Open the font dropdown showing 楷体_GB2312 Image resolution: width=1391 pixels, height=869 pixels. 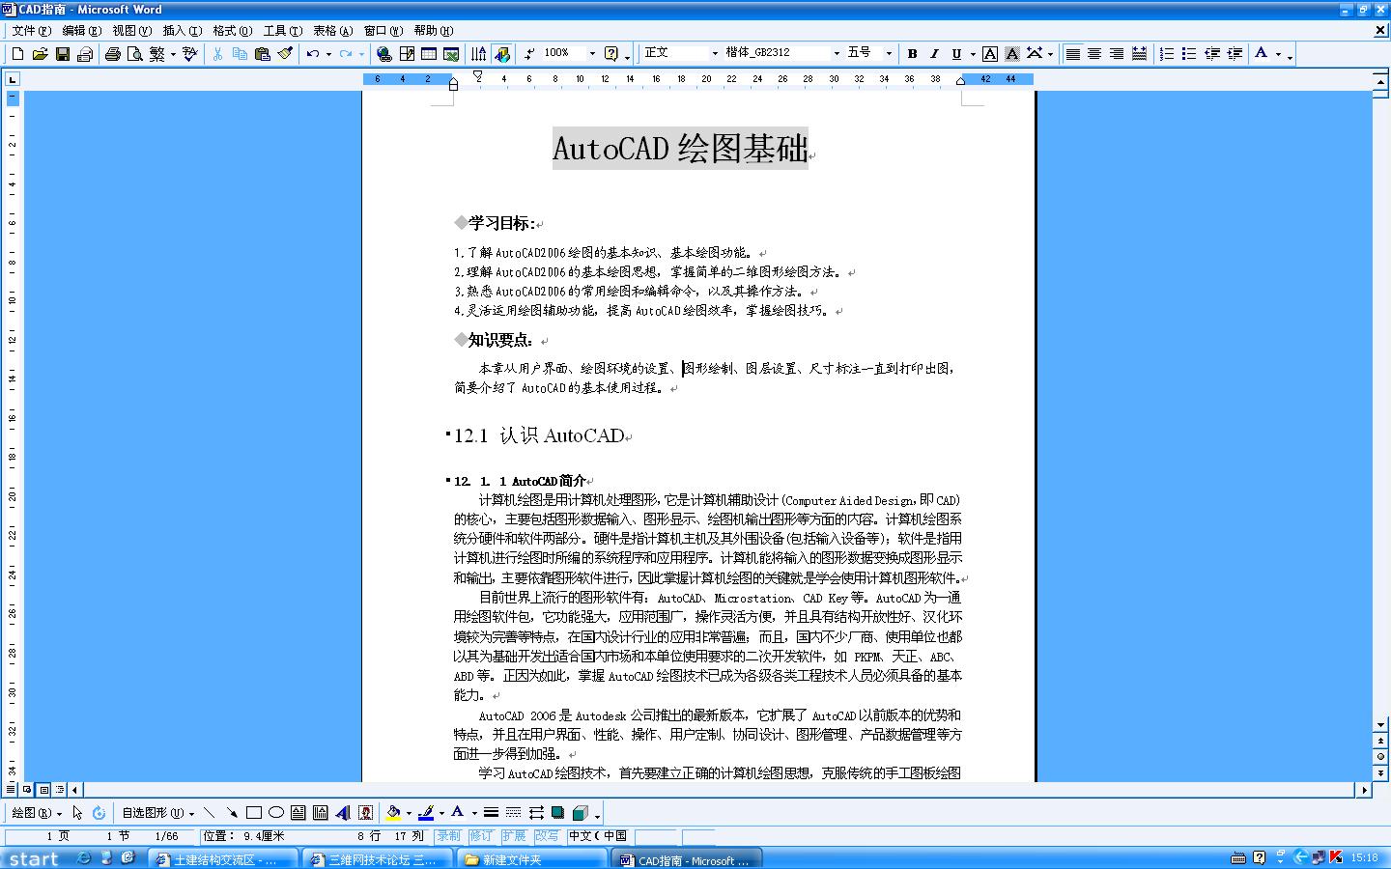(837, 54)
